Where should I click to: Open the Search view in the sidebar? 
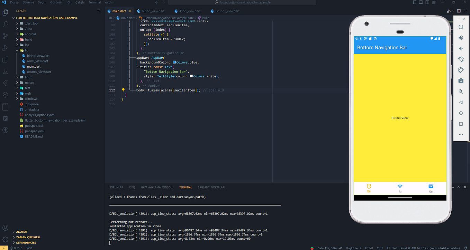(5, 24)
